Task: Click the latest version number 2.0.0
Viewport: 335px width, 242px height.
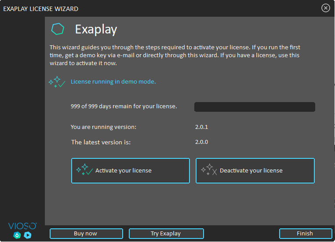Action: click(x=201, y=142)
